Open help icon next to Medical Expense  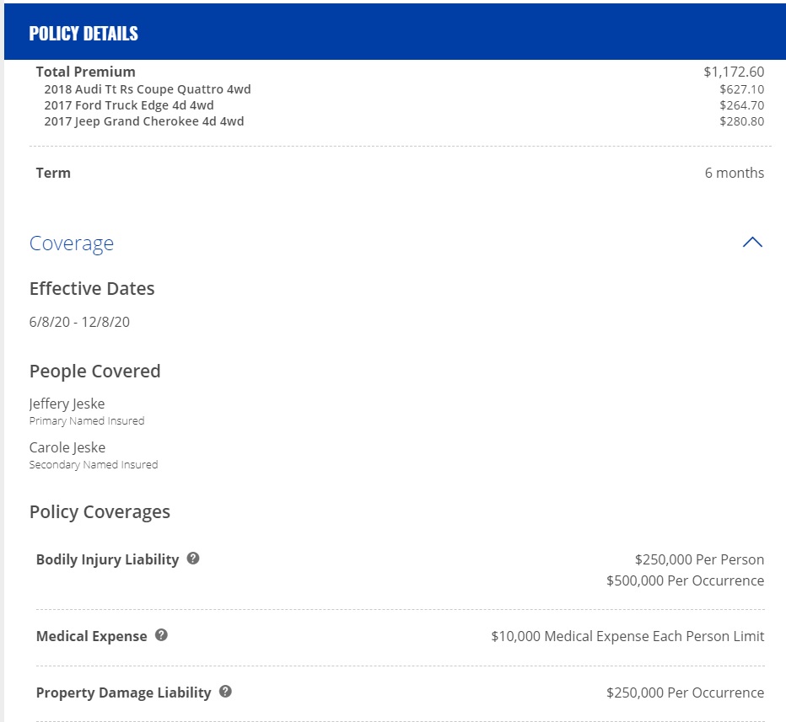tap(161, 635)
